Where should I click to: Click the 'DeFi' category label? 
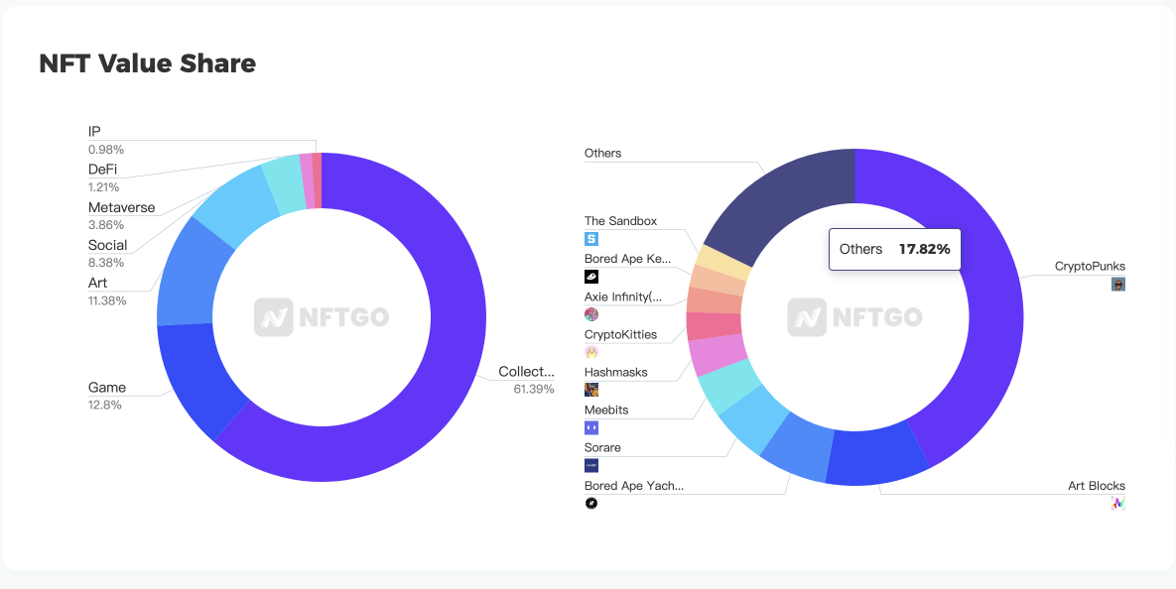click(x=103, y=170)
